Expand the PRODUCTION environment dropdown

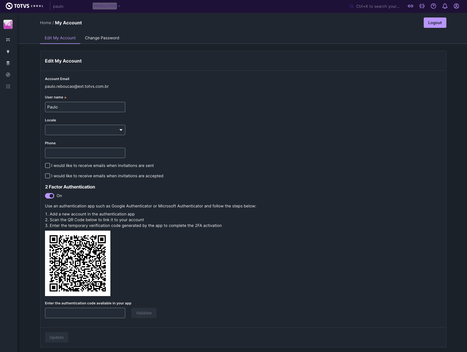107,6
